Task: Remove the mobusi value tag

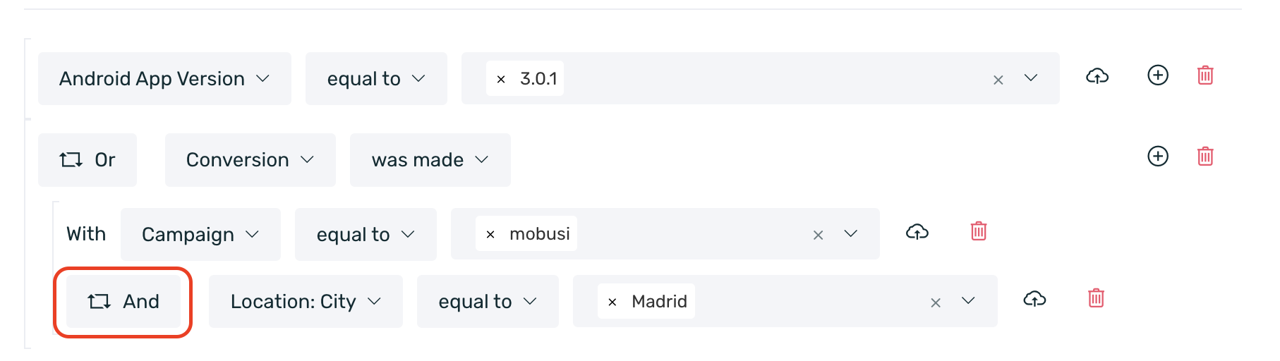Action: (x=490, y=234)
